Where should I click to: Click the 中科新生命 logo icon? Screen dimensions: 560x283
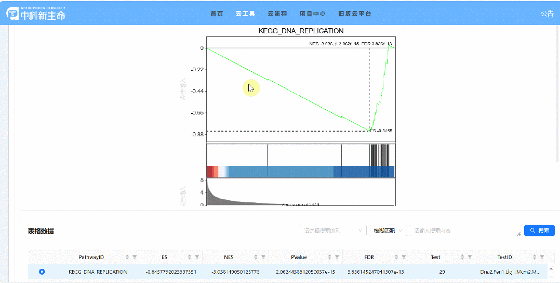click(x=12, y=14)
